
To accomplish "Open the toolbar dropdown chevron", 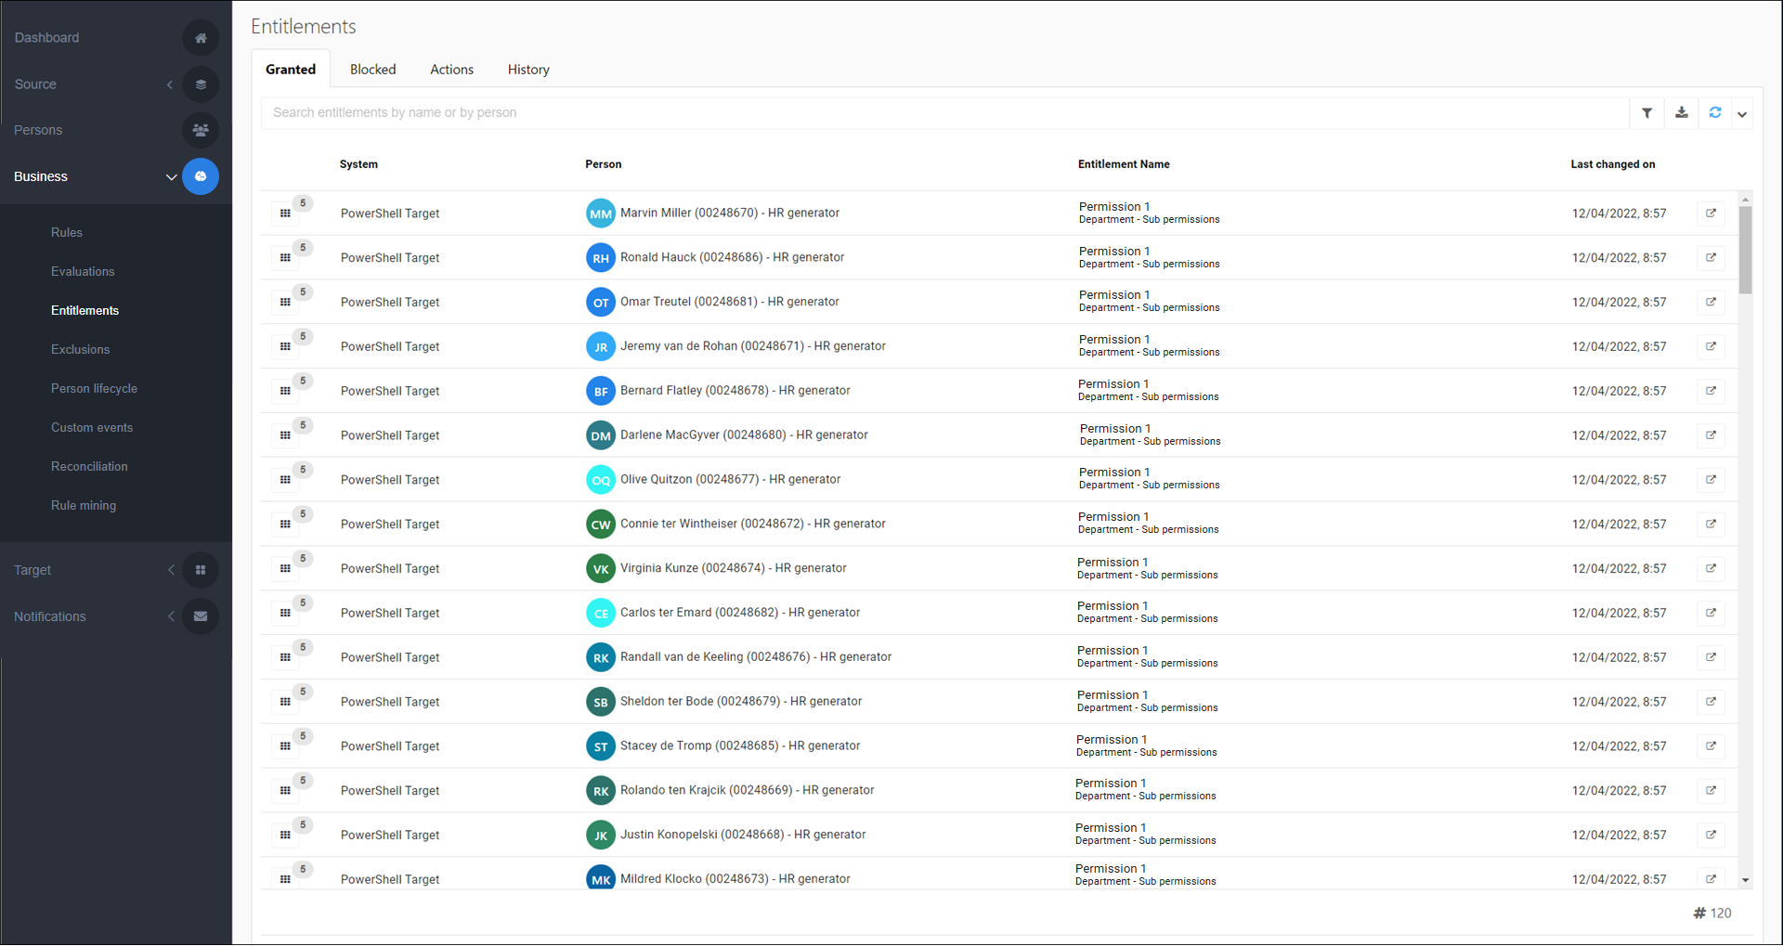I will [x=1742, y=114].
